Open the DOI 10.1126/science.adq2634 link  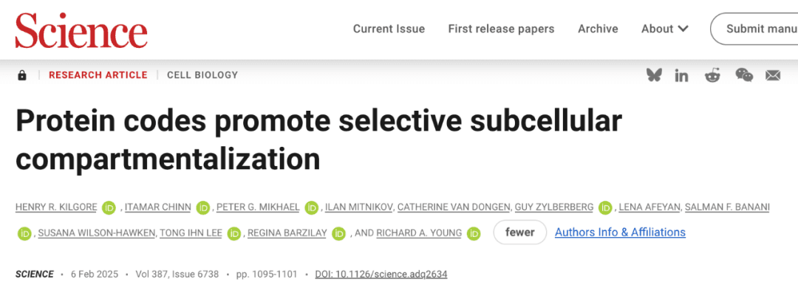click(x=381, y=275)
